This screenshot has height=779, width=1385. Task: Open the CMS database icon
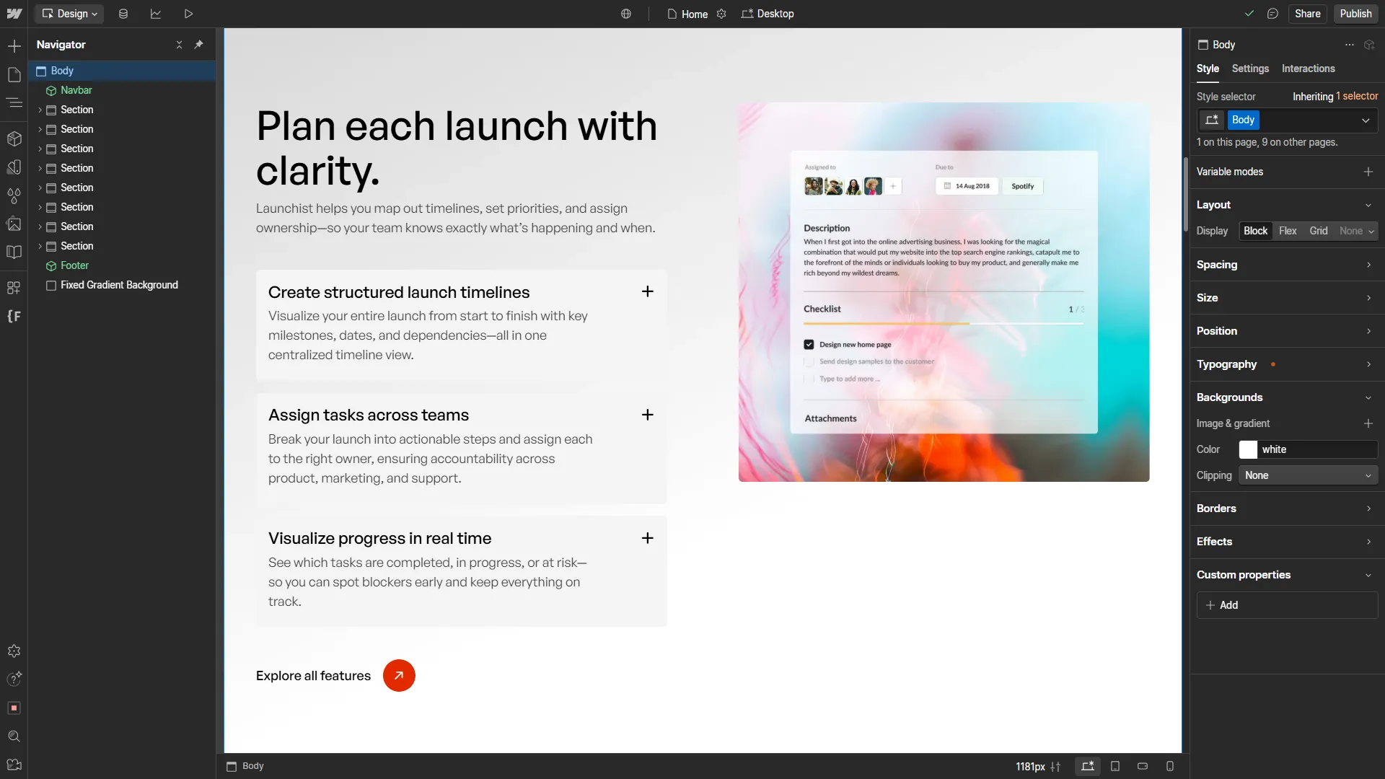(123, 14)
